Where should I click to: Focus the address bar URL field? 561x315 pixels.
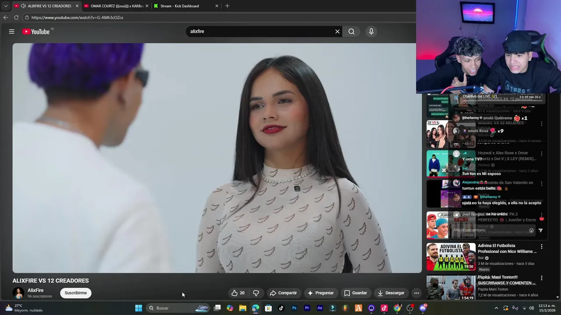(219, 17)
